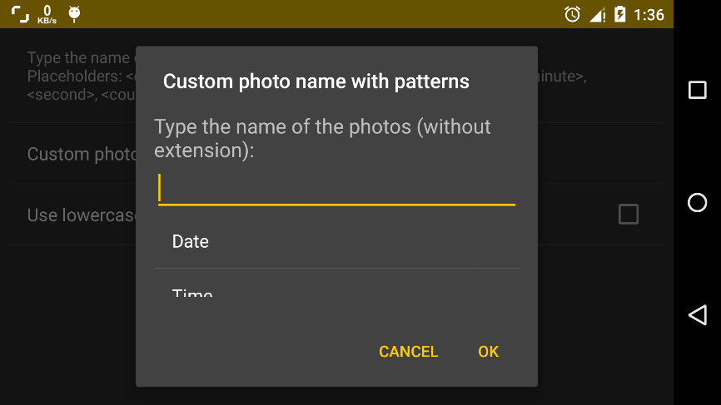Tap the Use lowercase setting label

coord(81,215)
